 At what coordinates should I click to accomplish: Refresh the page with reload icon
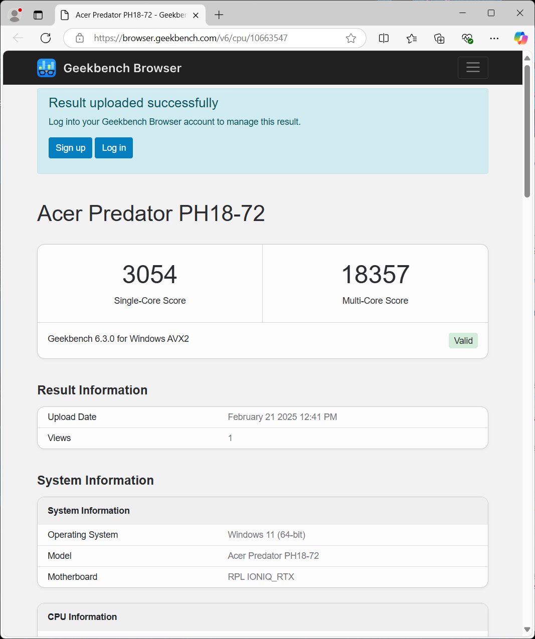coord(46,38)
